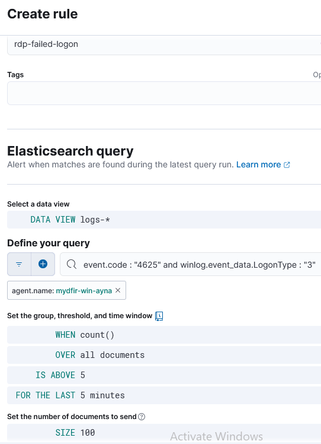This screenshot has width=321, height=444.
Task: Click the Elasticsearch query section title
Action: [70, 151]
